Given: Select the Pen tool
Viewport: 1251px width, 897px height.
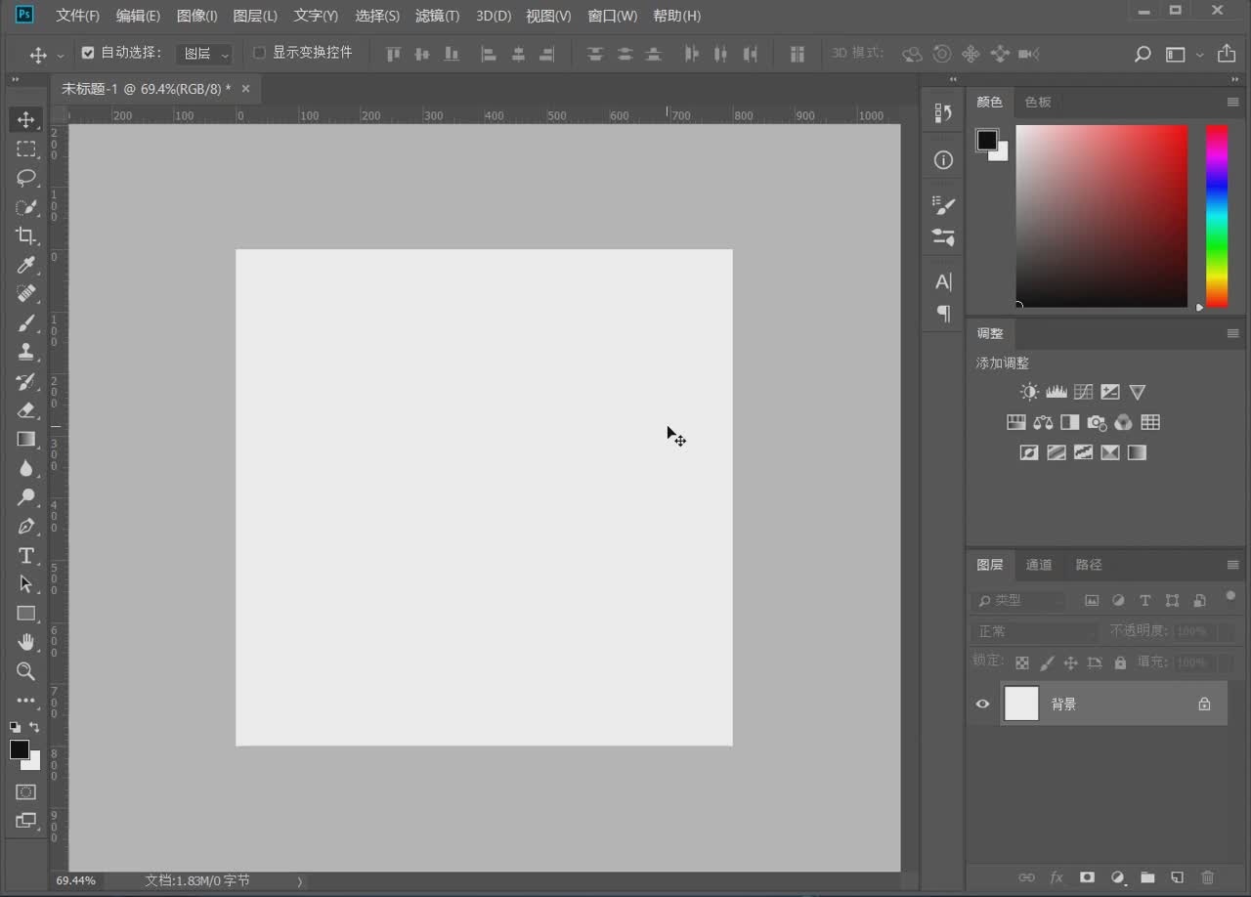Looking at the screenshot, I should click(x=26, y=526).
